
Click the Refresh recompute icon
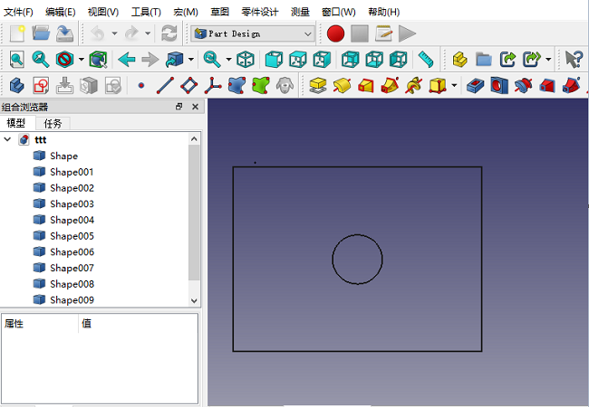(x=169, y=33)
